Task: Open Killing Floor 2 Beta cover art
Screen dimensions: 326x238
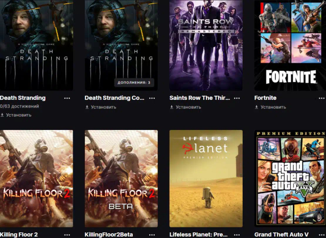Action: [x=121, y=178]
